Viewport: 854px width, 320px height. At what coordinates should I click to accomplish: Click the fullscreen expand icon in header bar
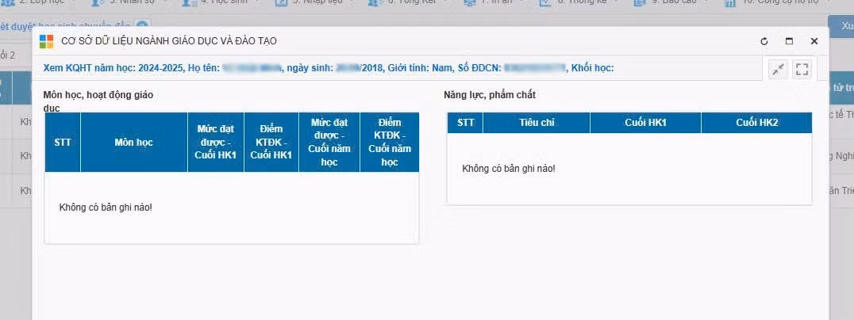802,69
